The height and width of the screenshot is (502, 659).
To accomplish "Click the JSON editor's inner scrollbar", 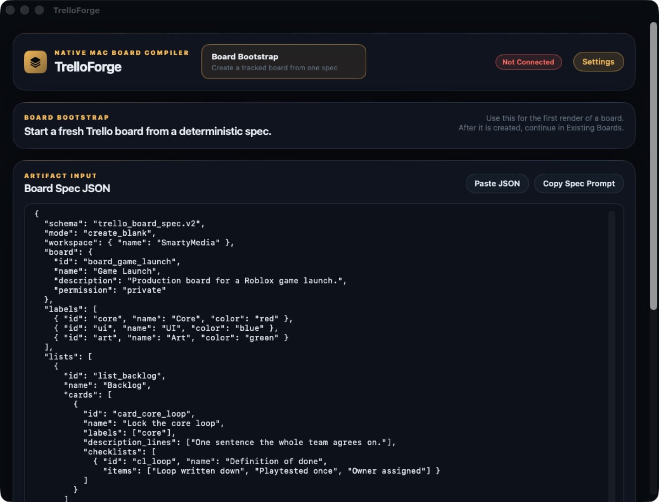I will tap(611, 355).
